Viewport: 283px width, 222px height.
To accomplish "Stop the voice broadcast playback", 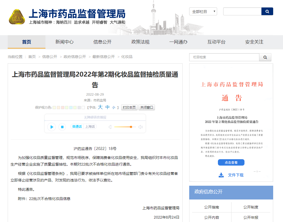I will (x=62, y=127).
